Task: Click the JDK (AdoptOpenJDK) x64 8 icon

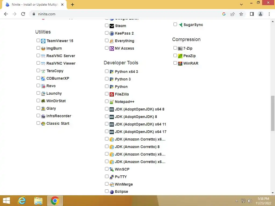Action: tap(112, 109)
